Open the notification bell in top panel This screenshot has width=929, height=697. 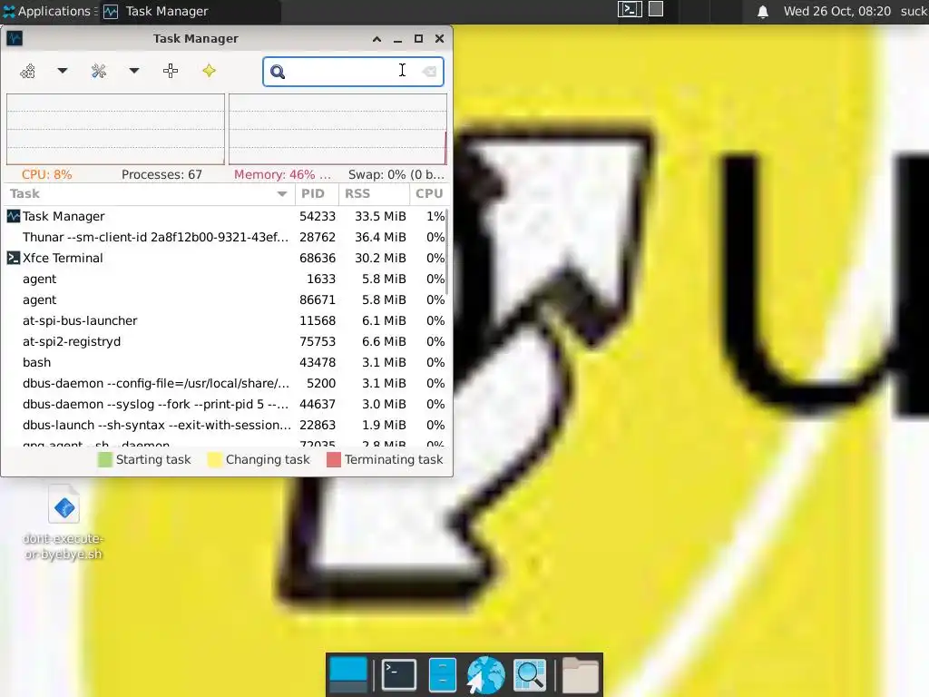(x=763, y=12)
